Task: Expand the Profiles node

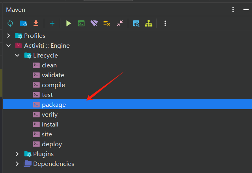Action: coord(8,36)
